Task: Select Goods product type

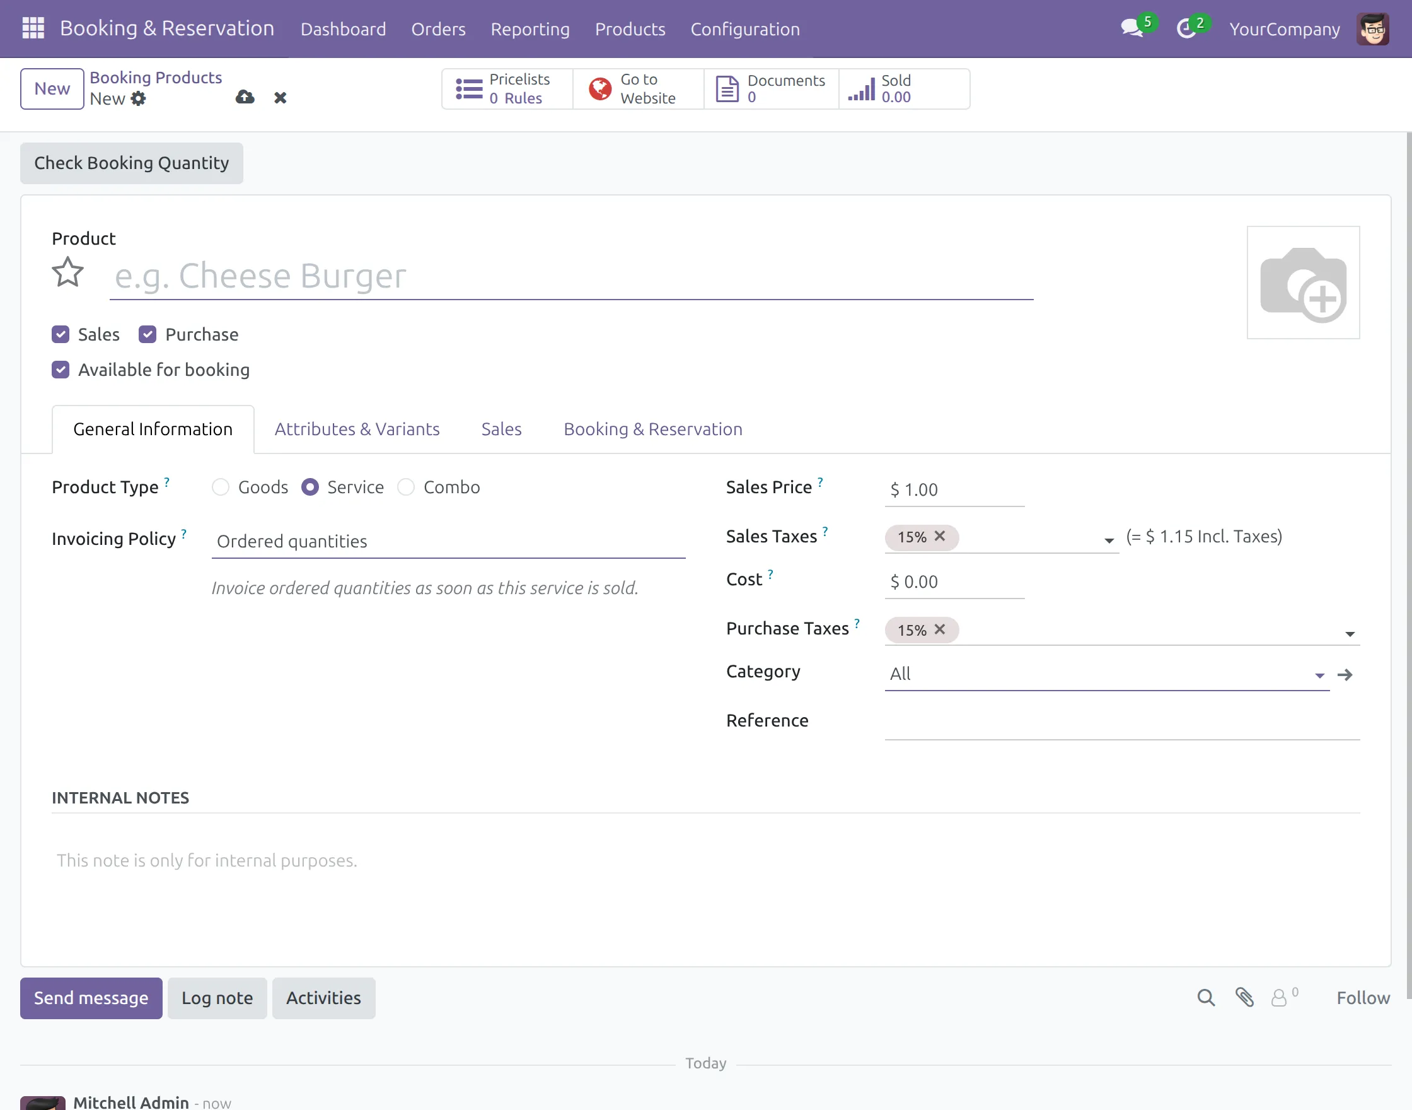Action: [x=221, y=487]
